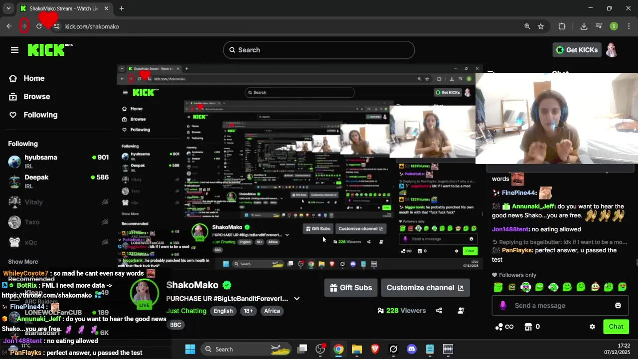Open Brave browser from the taskbar
This screenshot has width=638, height=359.
tap(375, 349)
